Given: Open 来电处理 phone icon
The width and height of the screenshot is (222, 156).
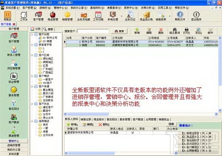Looking at the screenshot, I should pos(113,16).
